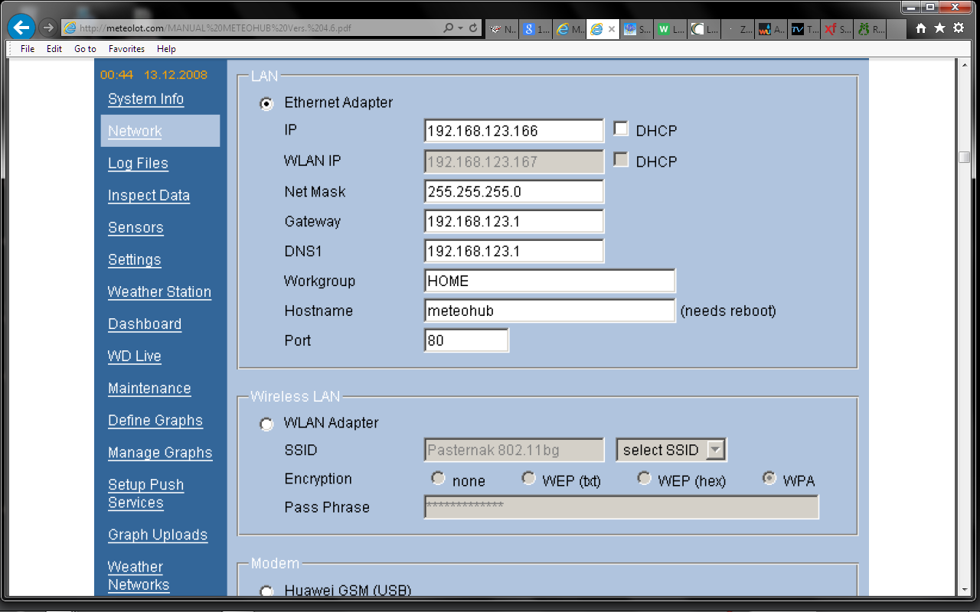980x612 pixels.
Task: Open the Dashboard link
Action: (x=145, y=324)
